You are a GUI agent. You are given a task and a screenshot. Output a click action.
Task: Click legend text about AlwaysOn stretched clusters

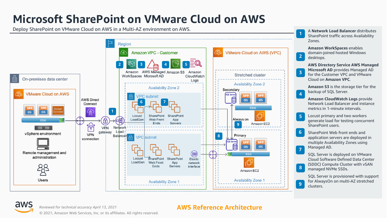point(343,181)
